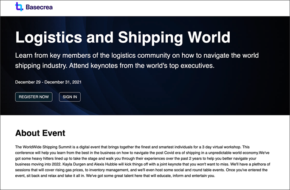Click the Basecrea logo icon
This screenshot has height=190, width=290.
[19, 7]
